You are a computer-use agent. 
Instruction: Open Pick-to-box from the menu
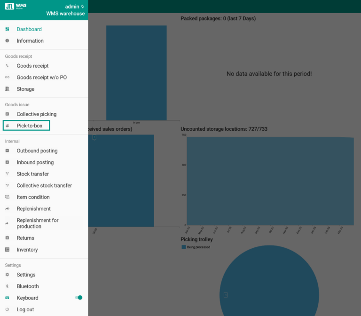pos(29,126)
